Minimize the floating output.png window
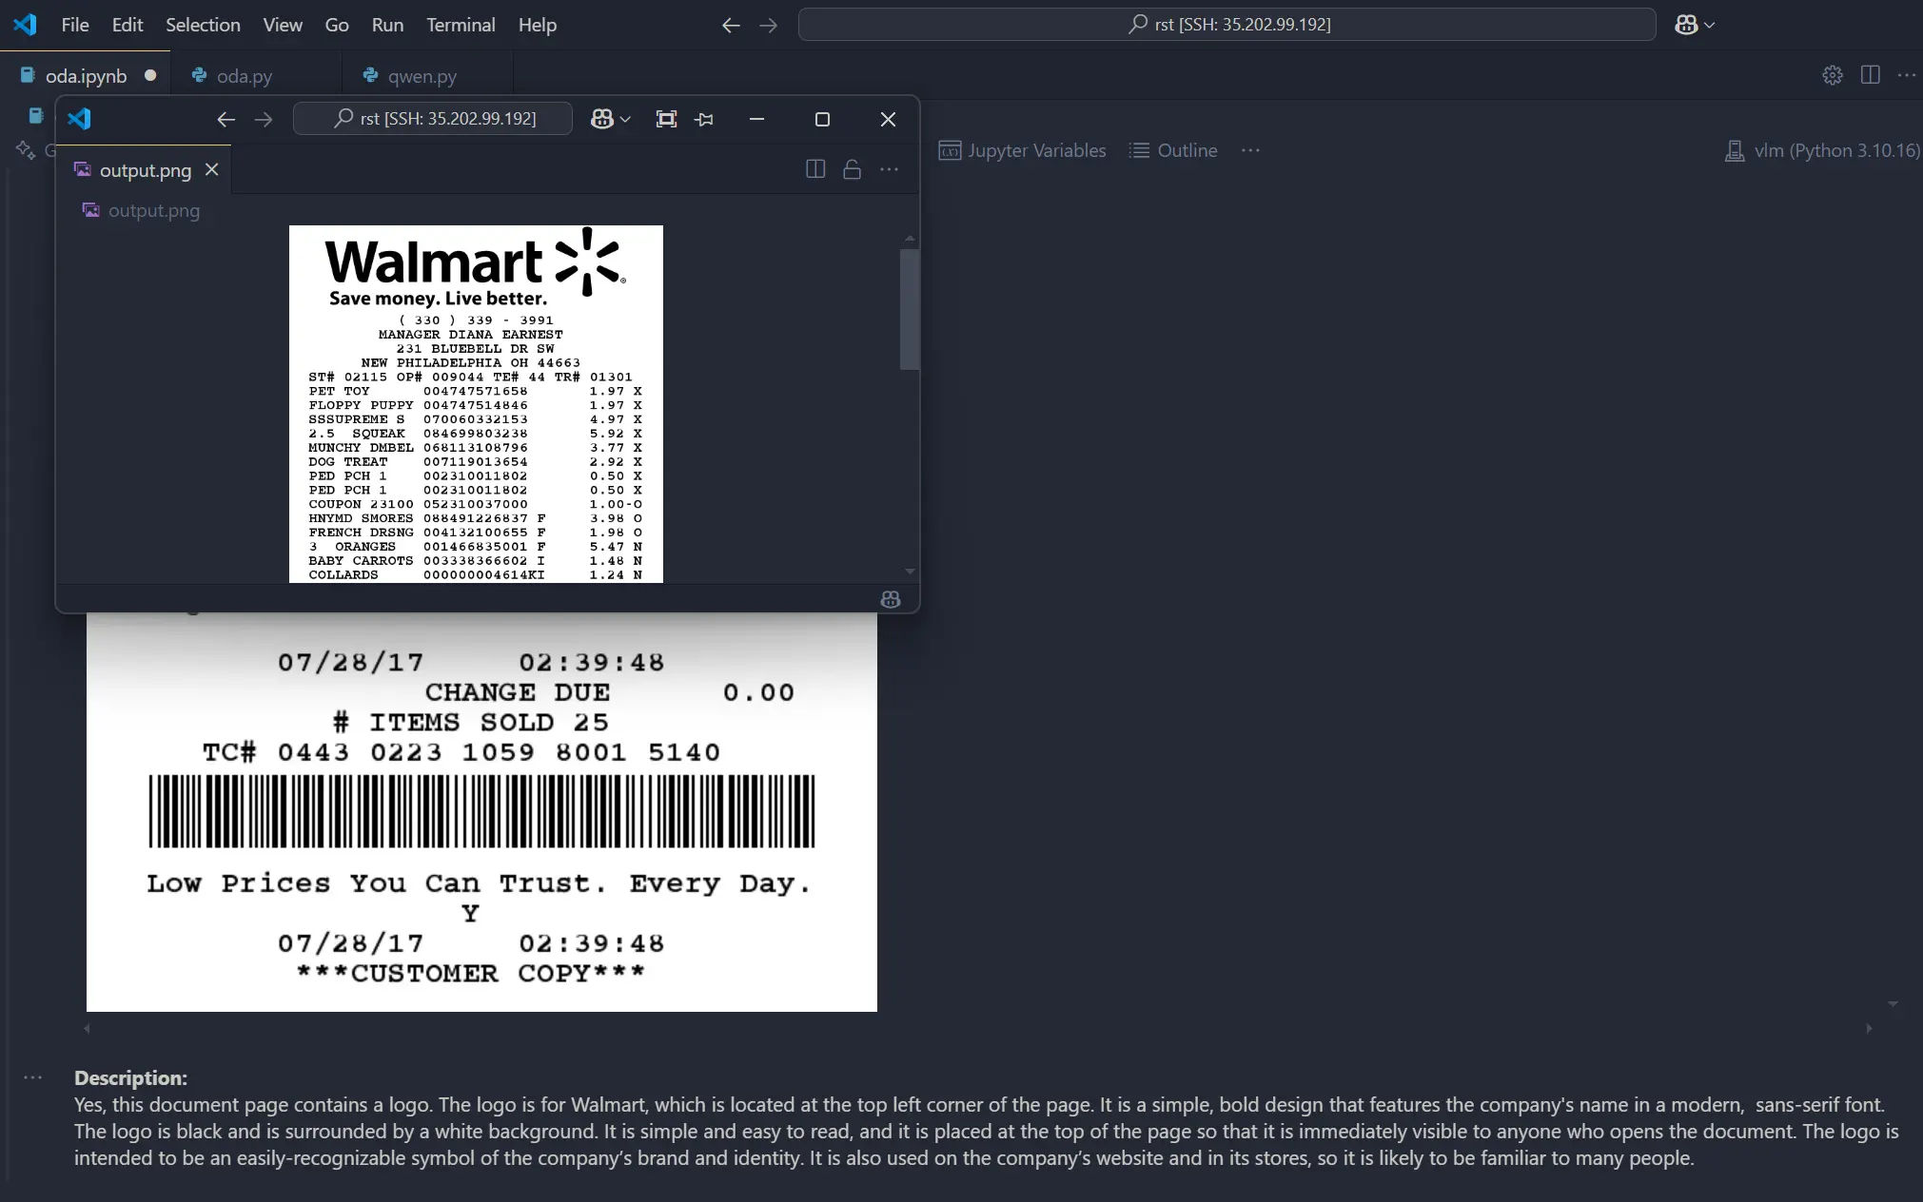Image resolution: width=1923 pixels, height=1202 pixels. [x=757, y=119]
